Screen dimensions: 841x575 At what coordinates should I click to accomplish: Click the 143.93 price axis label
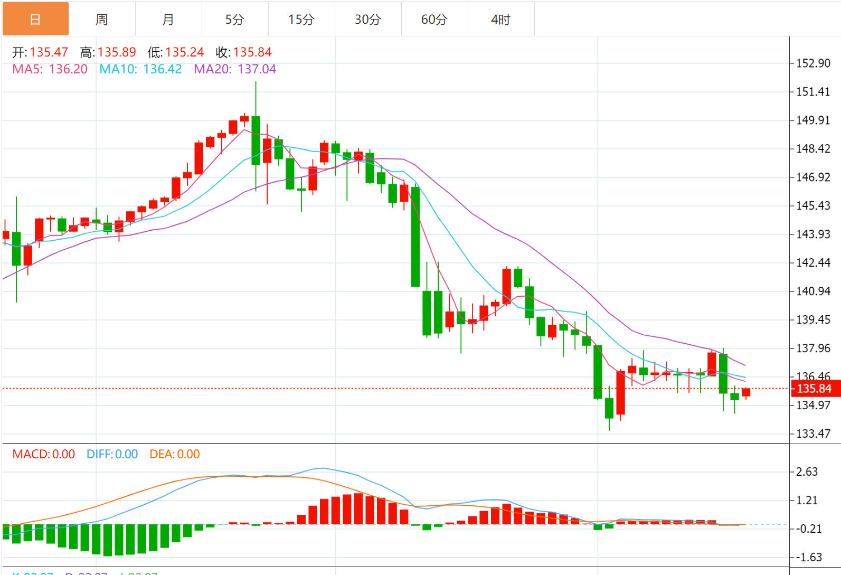click(x=813, y=234)
